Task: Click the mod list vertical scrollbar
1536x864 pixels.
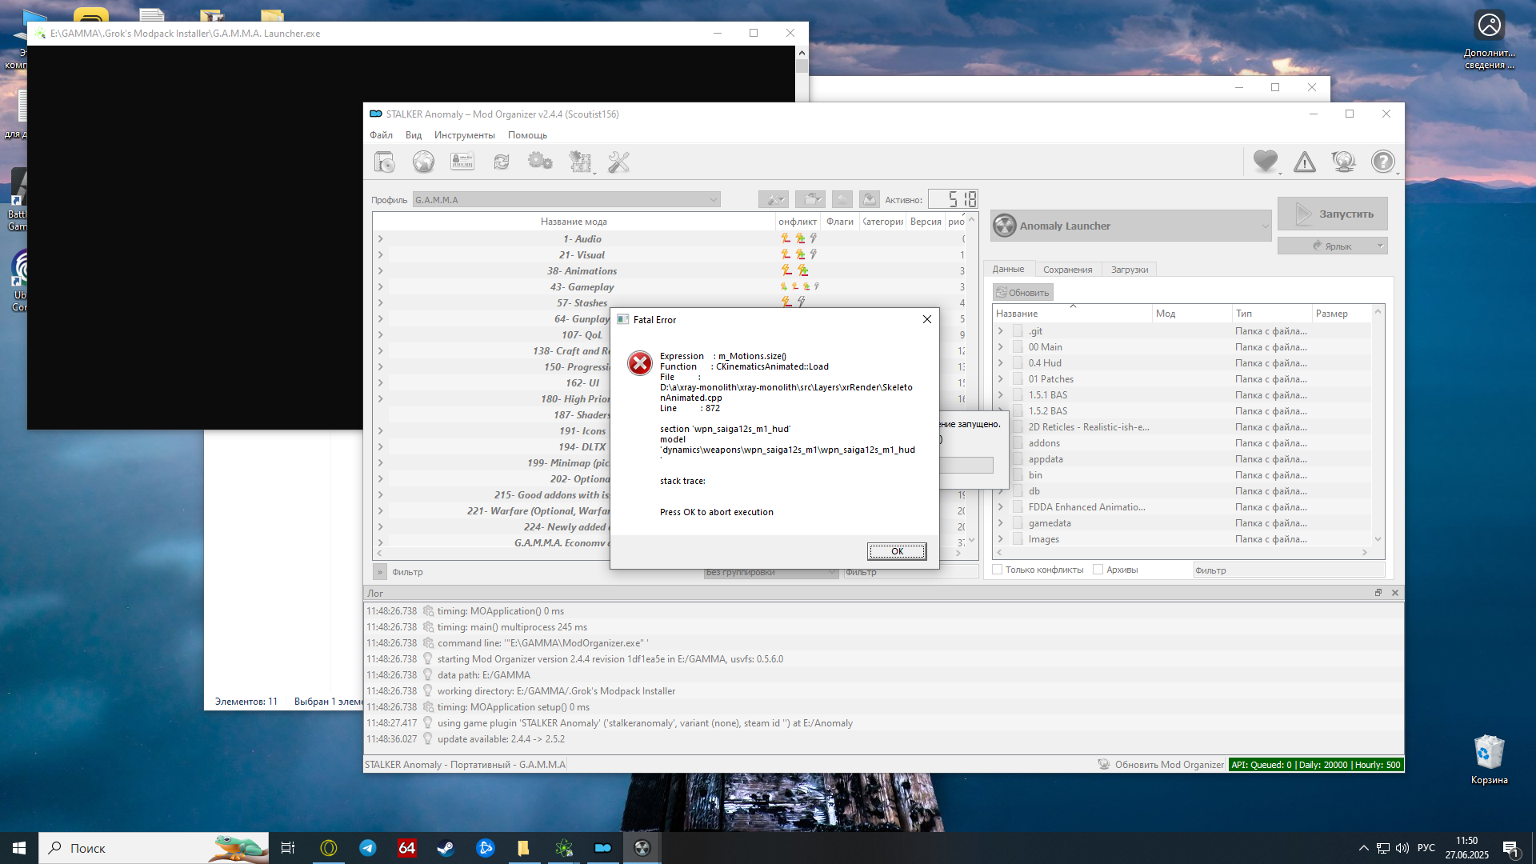Action: click(x=971, y=381)
